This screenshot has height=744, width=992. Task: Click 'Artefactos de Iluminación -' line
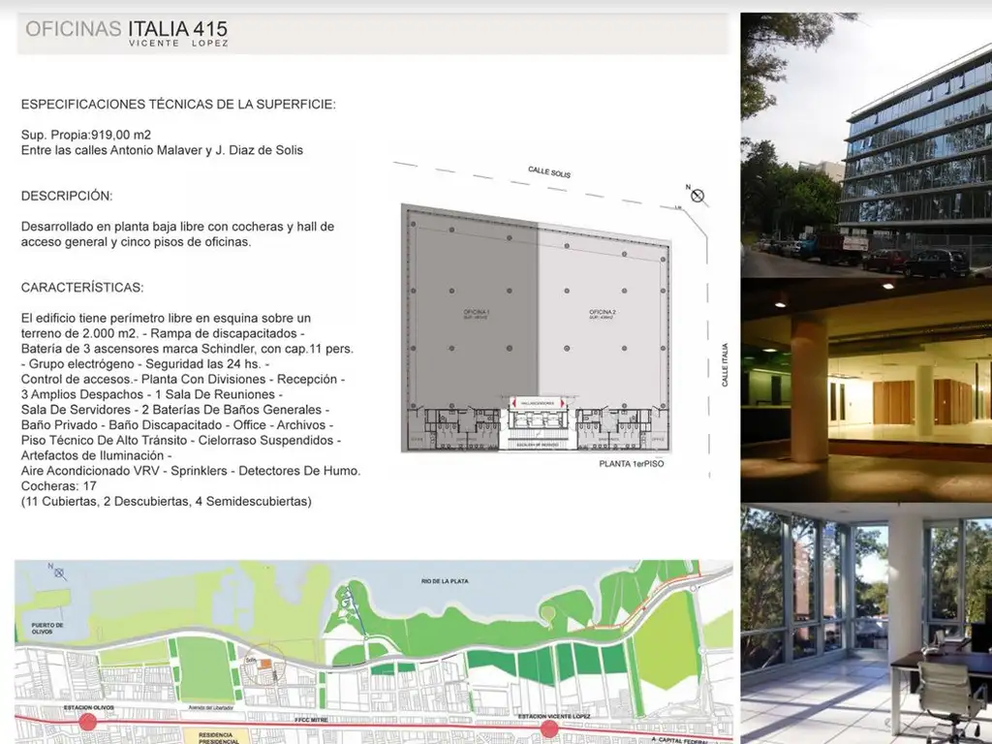96,455
